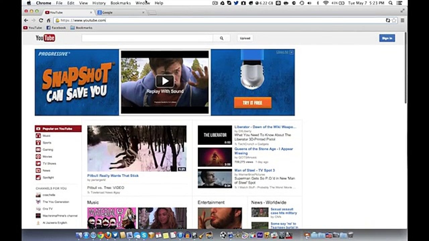Image resolution: width=429 pixels, height=241 pixels.
Task: Open the Chrome application menu
Action: tap(44, 3)
